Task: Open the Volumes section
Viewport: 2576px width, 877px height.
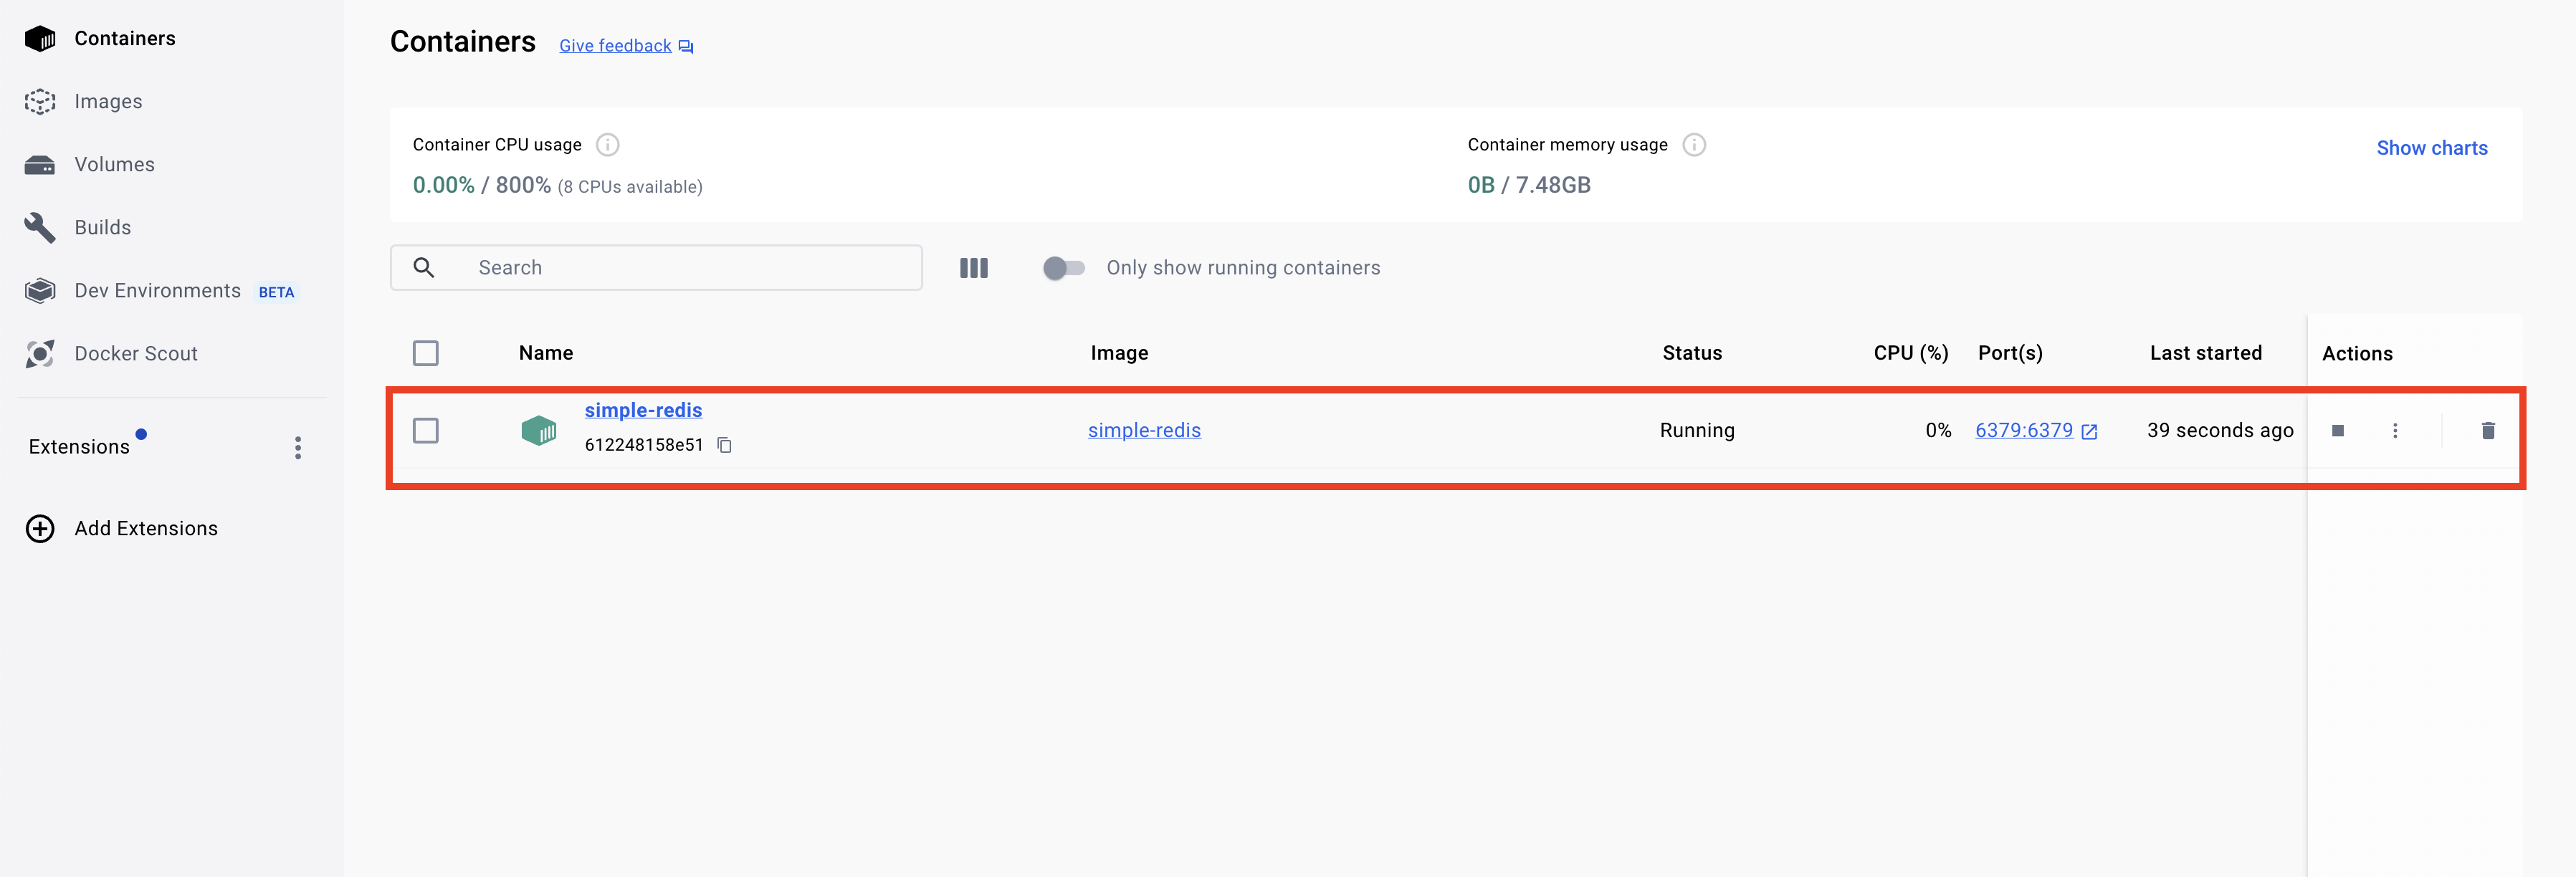Action: click(x=114, y=164)
